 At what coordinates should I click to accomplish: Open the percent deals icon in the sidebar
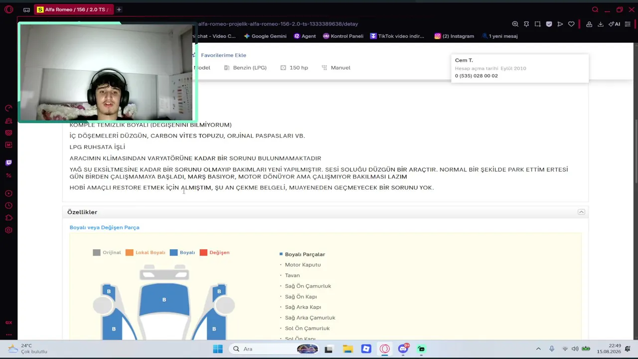[8, 176]
